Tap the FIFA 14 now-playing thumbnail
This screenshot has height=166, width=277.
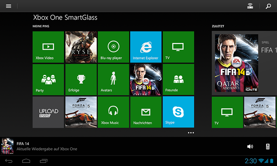click(x=7, y=146)
